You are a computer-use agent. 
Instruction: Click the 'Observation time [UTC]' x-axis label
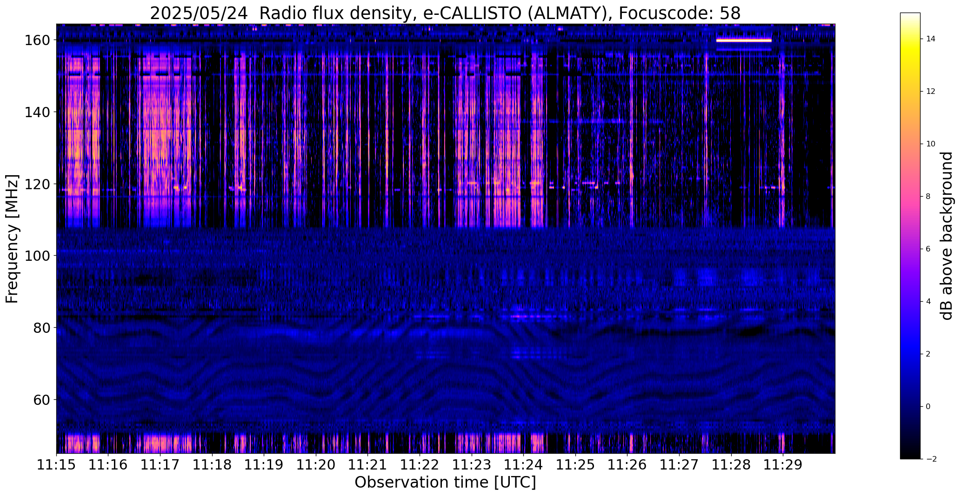tap(445, 483)
